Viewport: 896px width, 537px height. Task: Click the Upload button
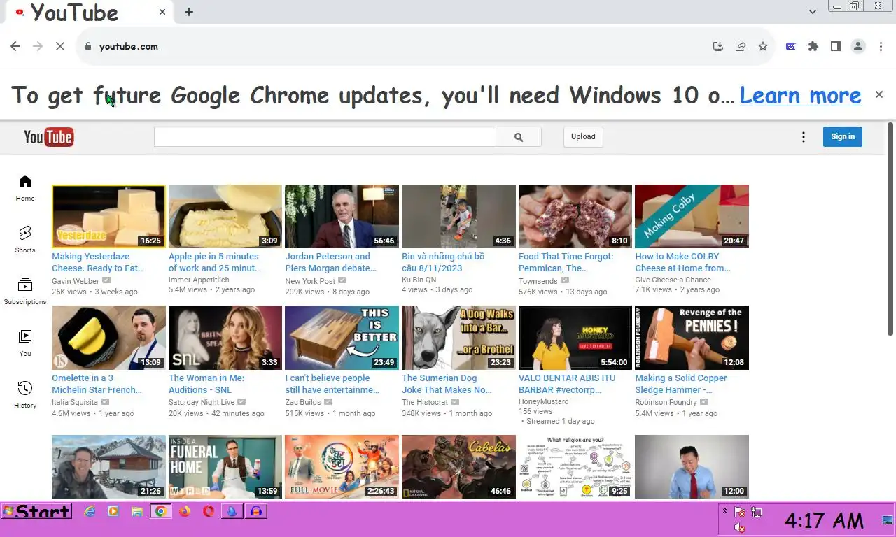coord(583,137)
